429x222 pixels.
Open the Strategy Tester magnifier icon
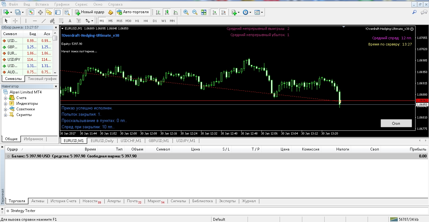click(x=67, y=12)
